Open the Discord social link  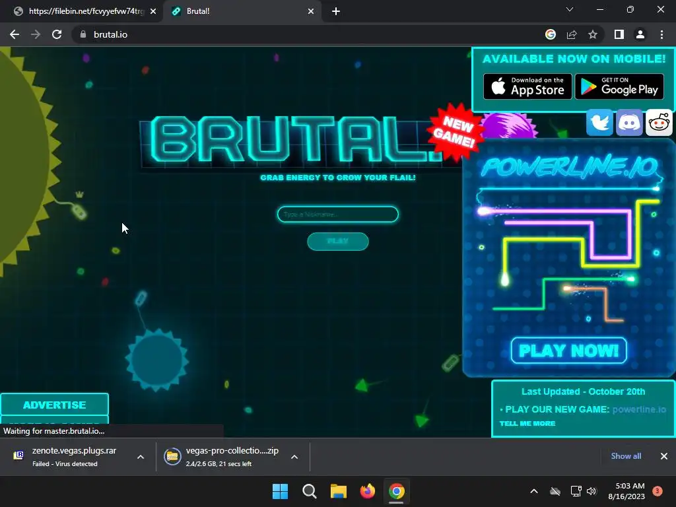coord(629,123)
